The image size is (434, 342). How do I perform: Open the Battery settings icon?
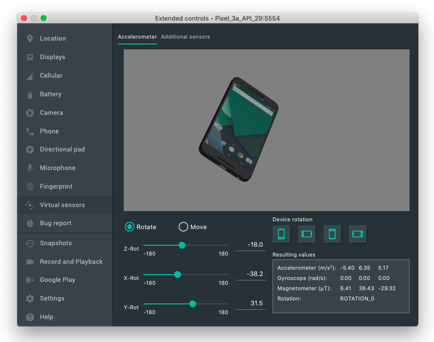coord(30,94)
